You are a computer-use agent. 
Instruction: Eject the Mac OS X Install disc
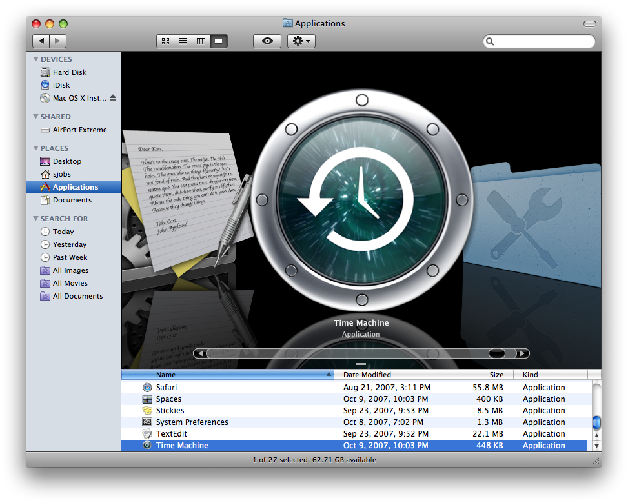point(113,97)
